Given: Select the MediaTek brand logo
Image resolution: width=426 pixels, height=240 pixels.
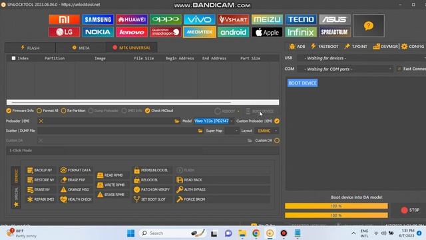Looking at the screenshot, I should click(200, 32).
